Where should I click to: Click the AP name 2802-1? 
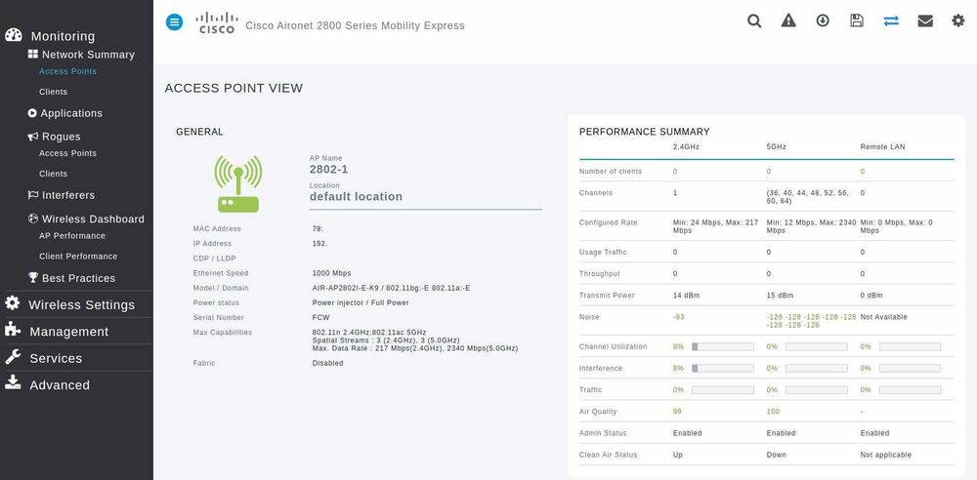pyautogui.click(x=328, y=170)
